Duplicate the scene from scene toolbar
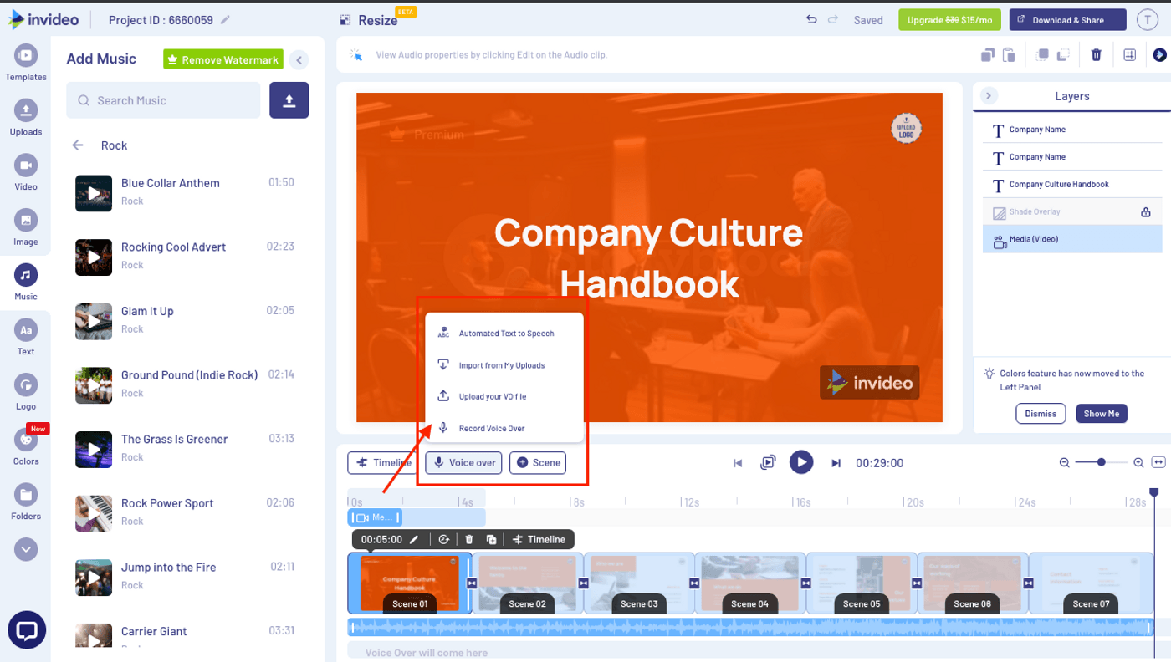Image resolution: width=1171 pixels, height=662 pixels. (492, 540)
